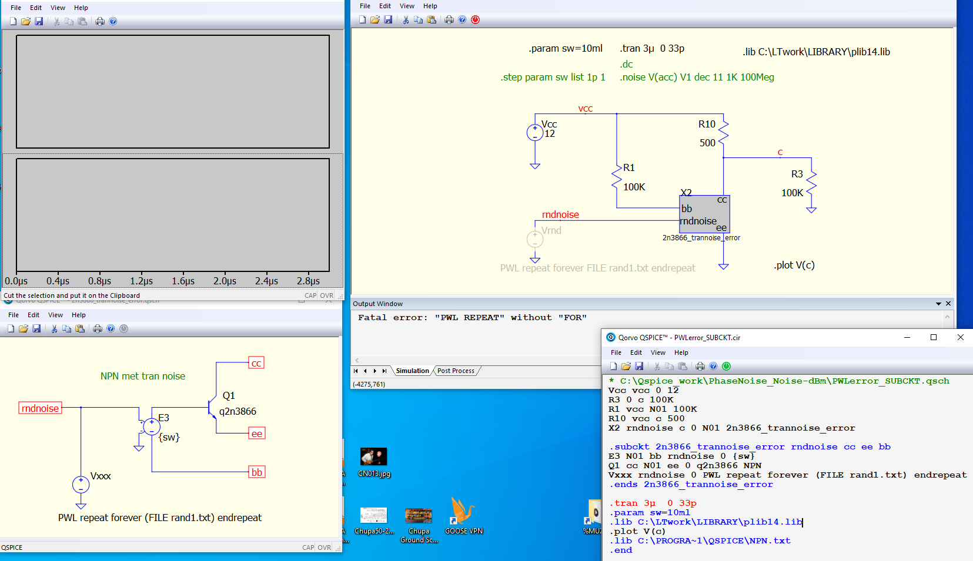Open the Edit menu in the netlist editor

[x=636, y=352]
